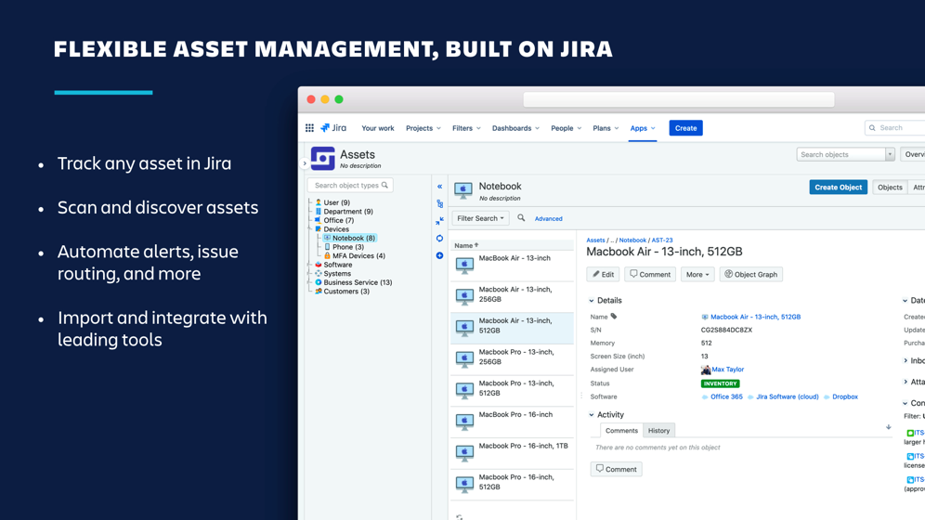Click the Create Object button
This screenshot has height=520, width=925.
(839, 188)
